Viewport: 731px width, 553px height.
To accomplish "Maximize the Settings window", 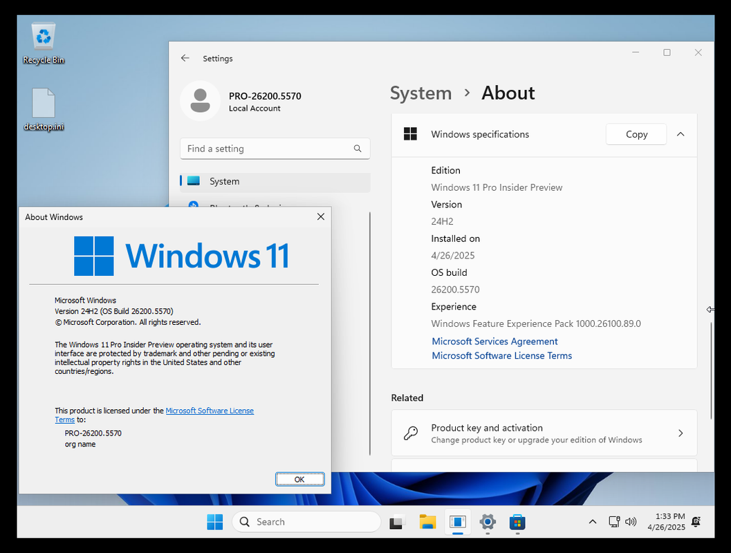I will click(667, 53).
